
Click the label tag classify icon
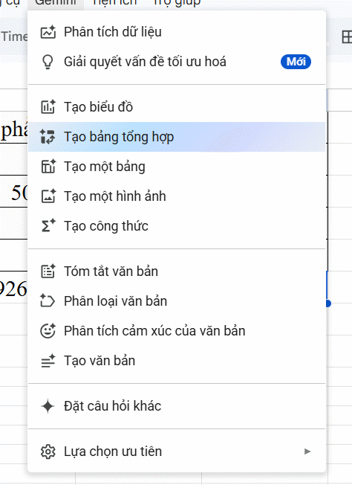pyautogui.click(x=48, y=301)
